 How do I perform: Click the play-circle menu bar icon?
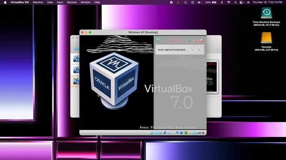pos(193,2)
